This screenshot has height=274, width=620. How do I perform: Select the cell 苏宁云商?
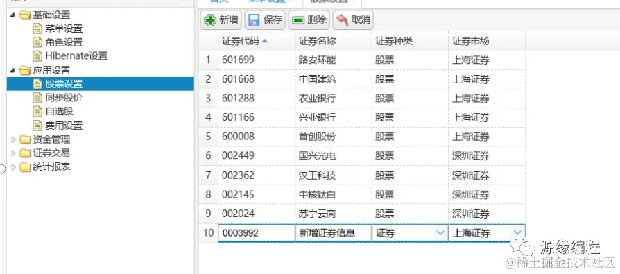(334, 214)
